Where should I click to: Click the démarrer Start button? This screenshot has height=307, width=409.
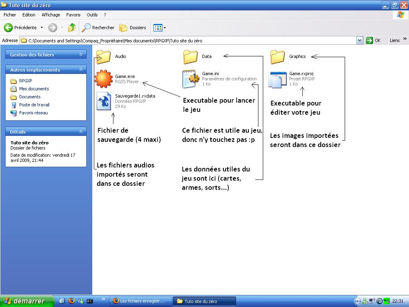tap(27, 301)
